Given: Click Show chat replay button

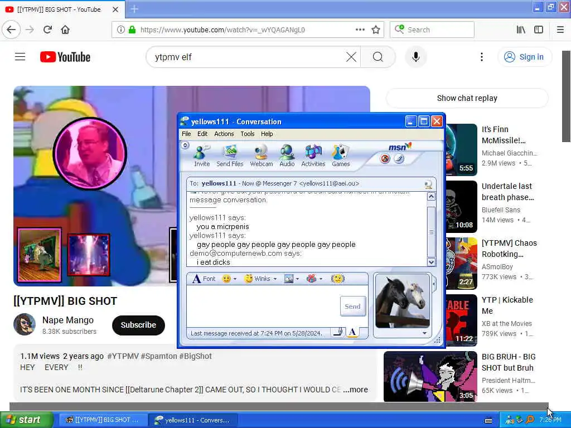Looking at the screenshot, I should click(x=467, y=98).
